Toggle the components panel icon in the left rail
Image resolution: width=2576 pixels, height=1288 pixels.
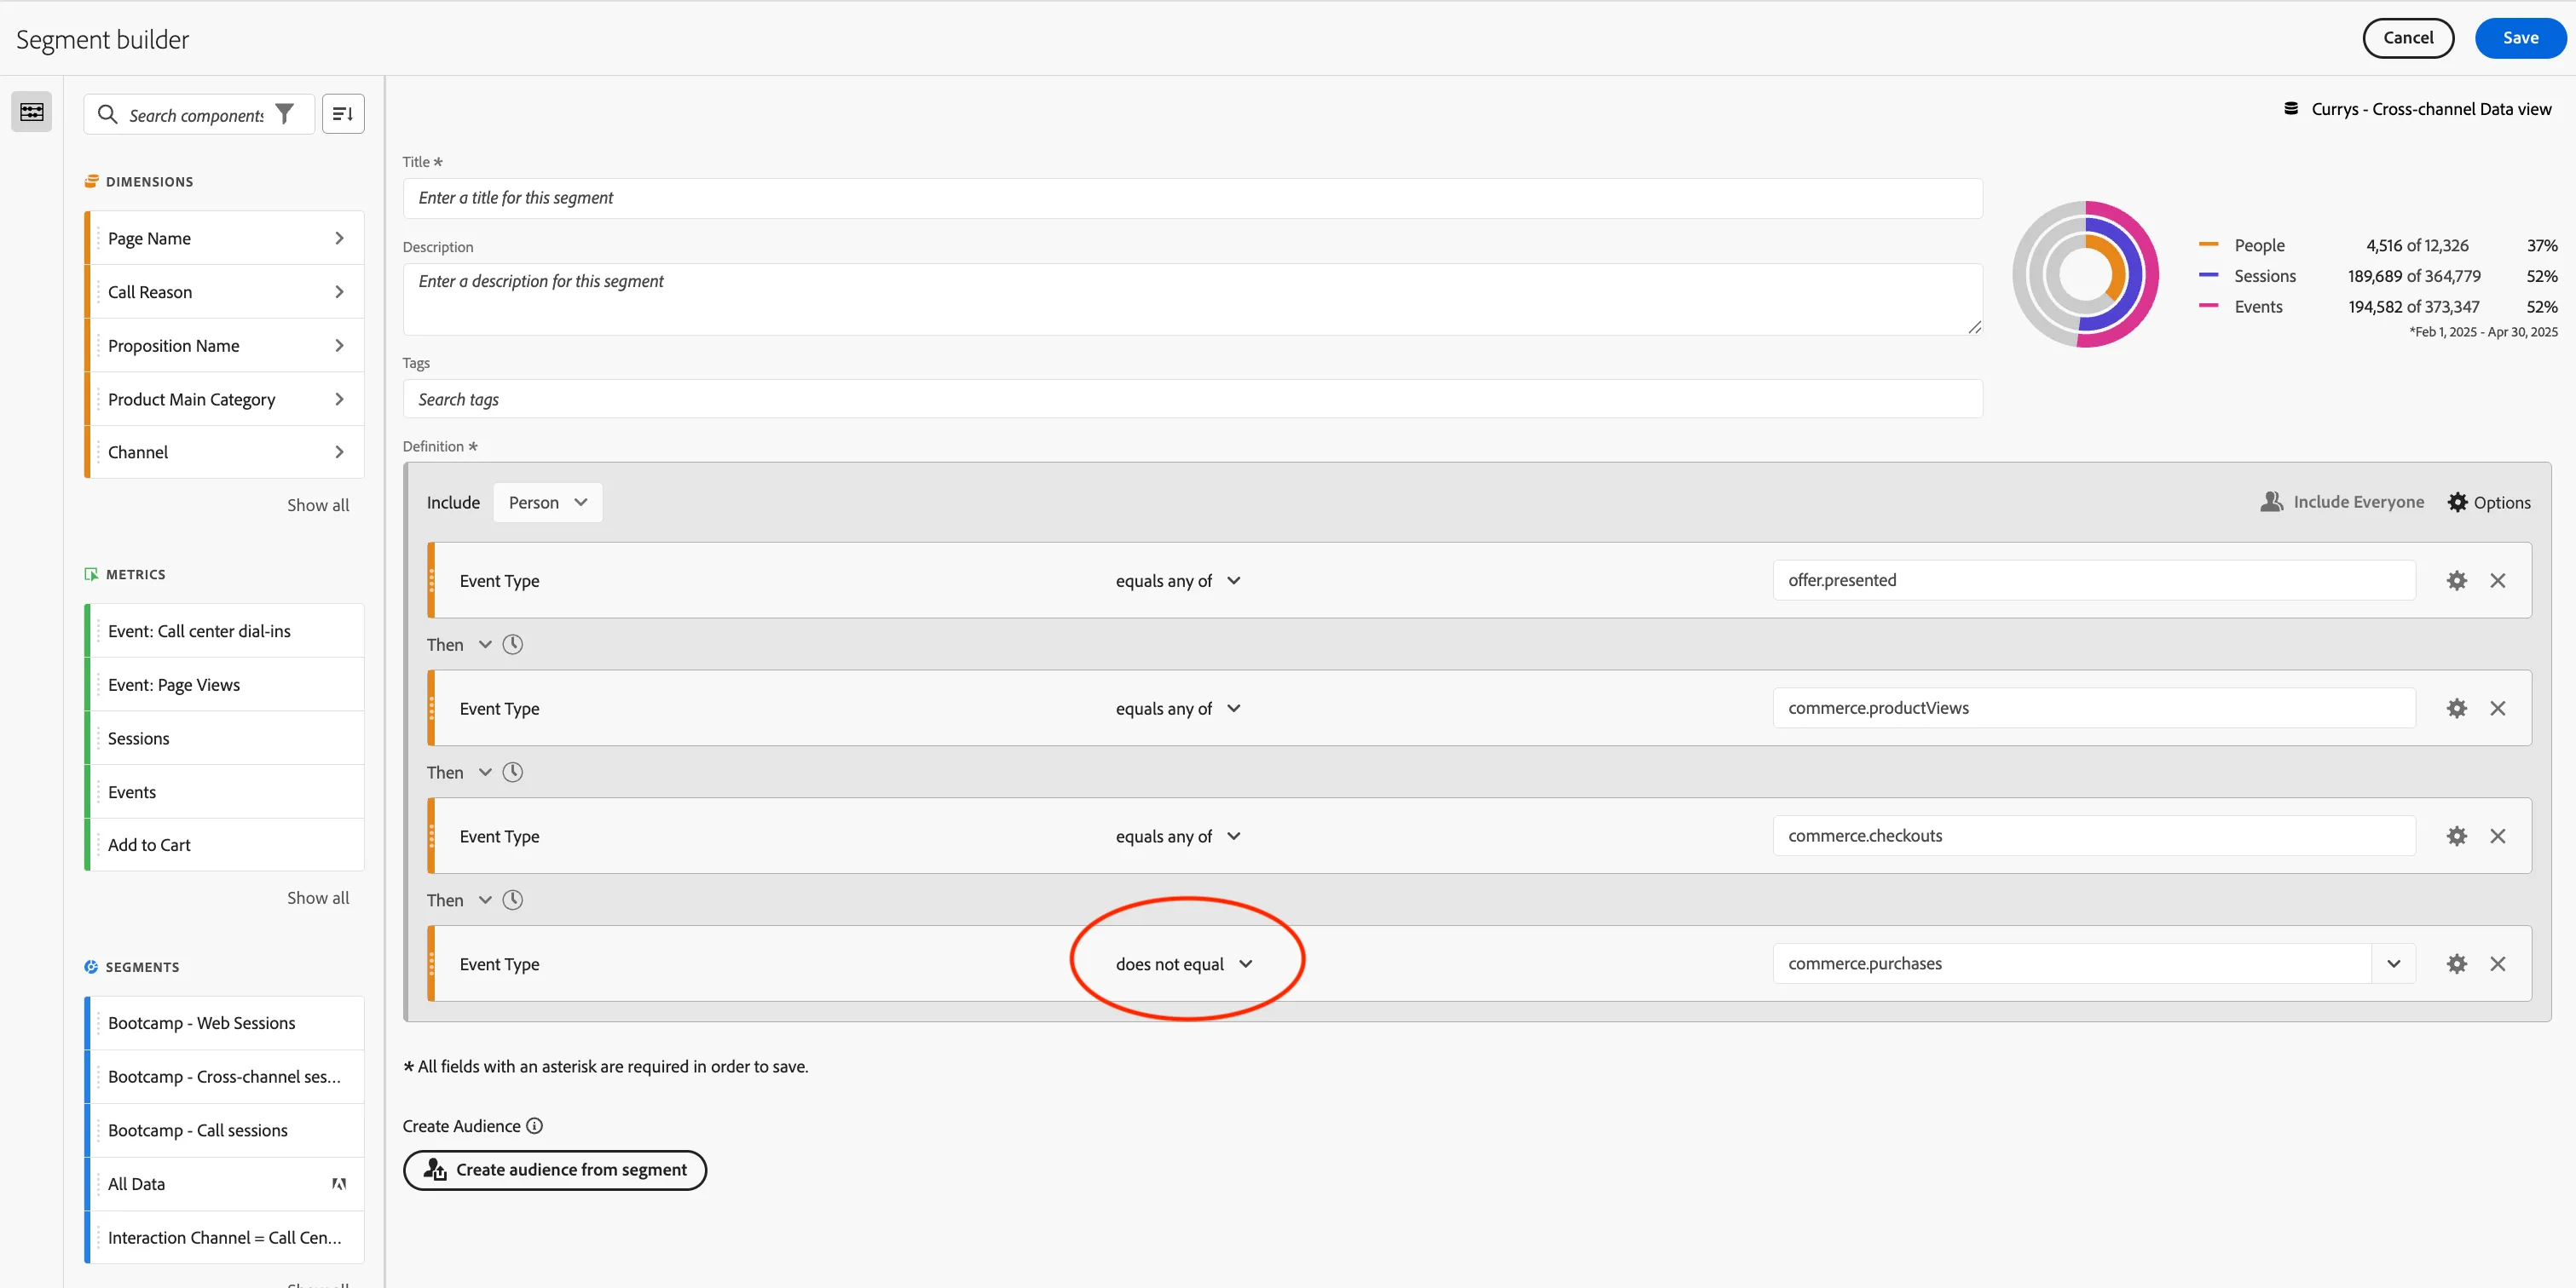point(32,112)
